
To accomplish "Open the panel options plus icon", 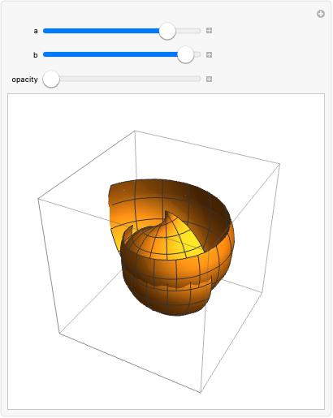I will [x=321, y=14].
